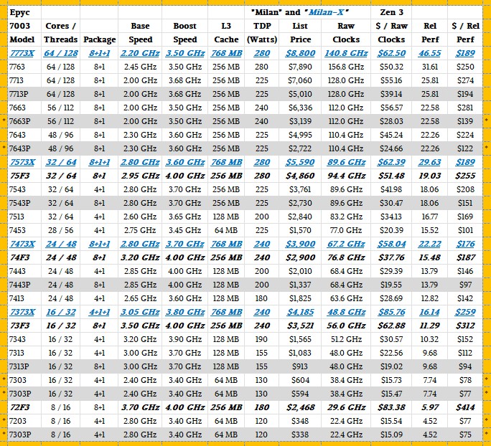
Task: Click the $5,590 list price
Action: coord(300,162)
